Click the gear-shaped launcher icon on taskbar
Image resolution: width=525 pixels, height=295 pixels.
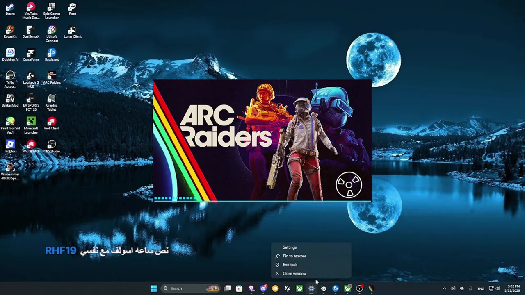(x=311, y=288)
